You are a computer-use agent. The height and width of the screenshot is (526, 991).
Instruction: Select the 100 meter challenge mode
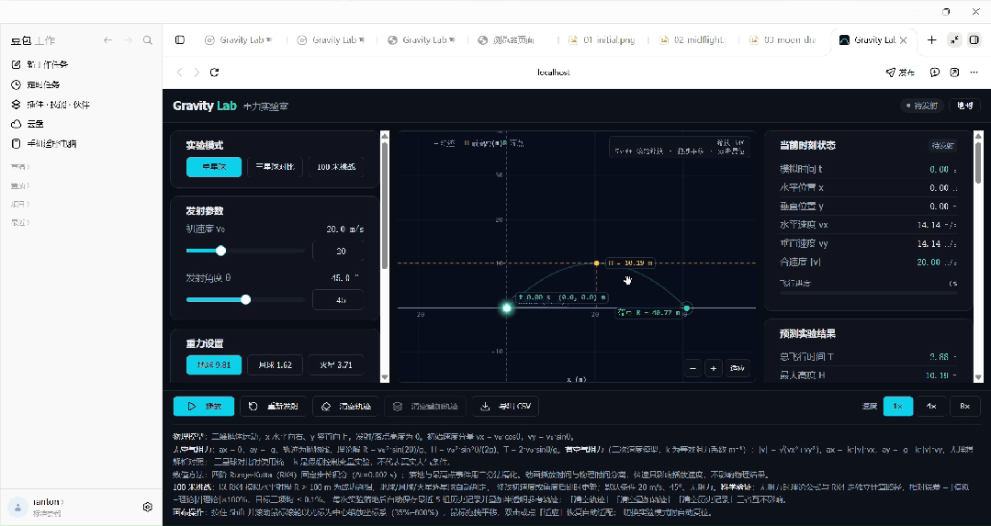tap(336, 167)
